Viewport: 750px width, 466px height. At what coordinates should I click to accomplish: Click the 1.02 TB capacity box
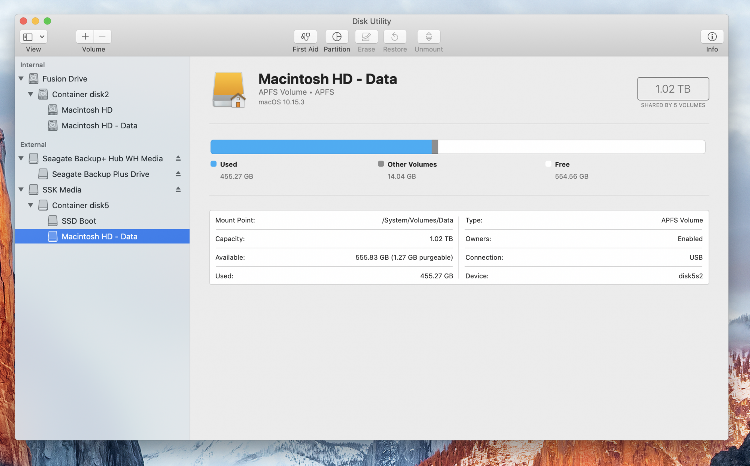point(673,89)
